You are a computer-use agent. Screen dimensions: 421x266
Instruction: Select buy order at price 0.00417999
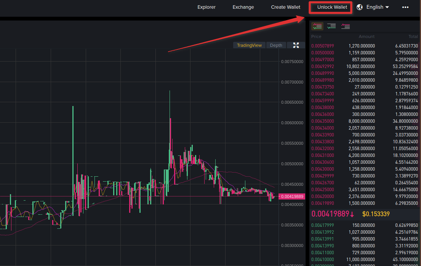364,225
